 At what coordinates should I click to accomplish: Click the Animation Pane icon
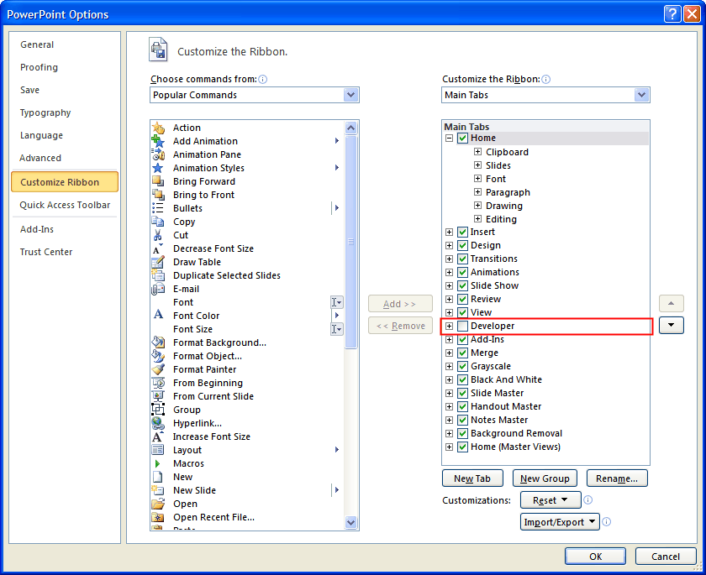[158, 154]
